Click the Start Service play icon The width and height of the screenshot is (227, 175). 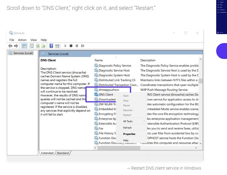pyautogui.click(x=65, y=46)
